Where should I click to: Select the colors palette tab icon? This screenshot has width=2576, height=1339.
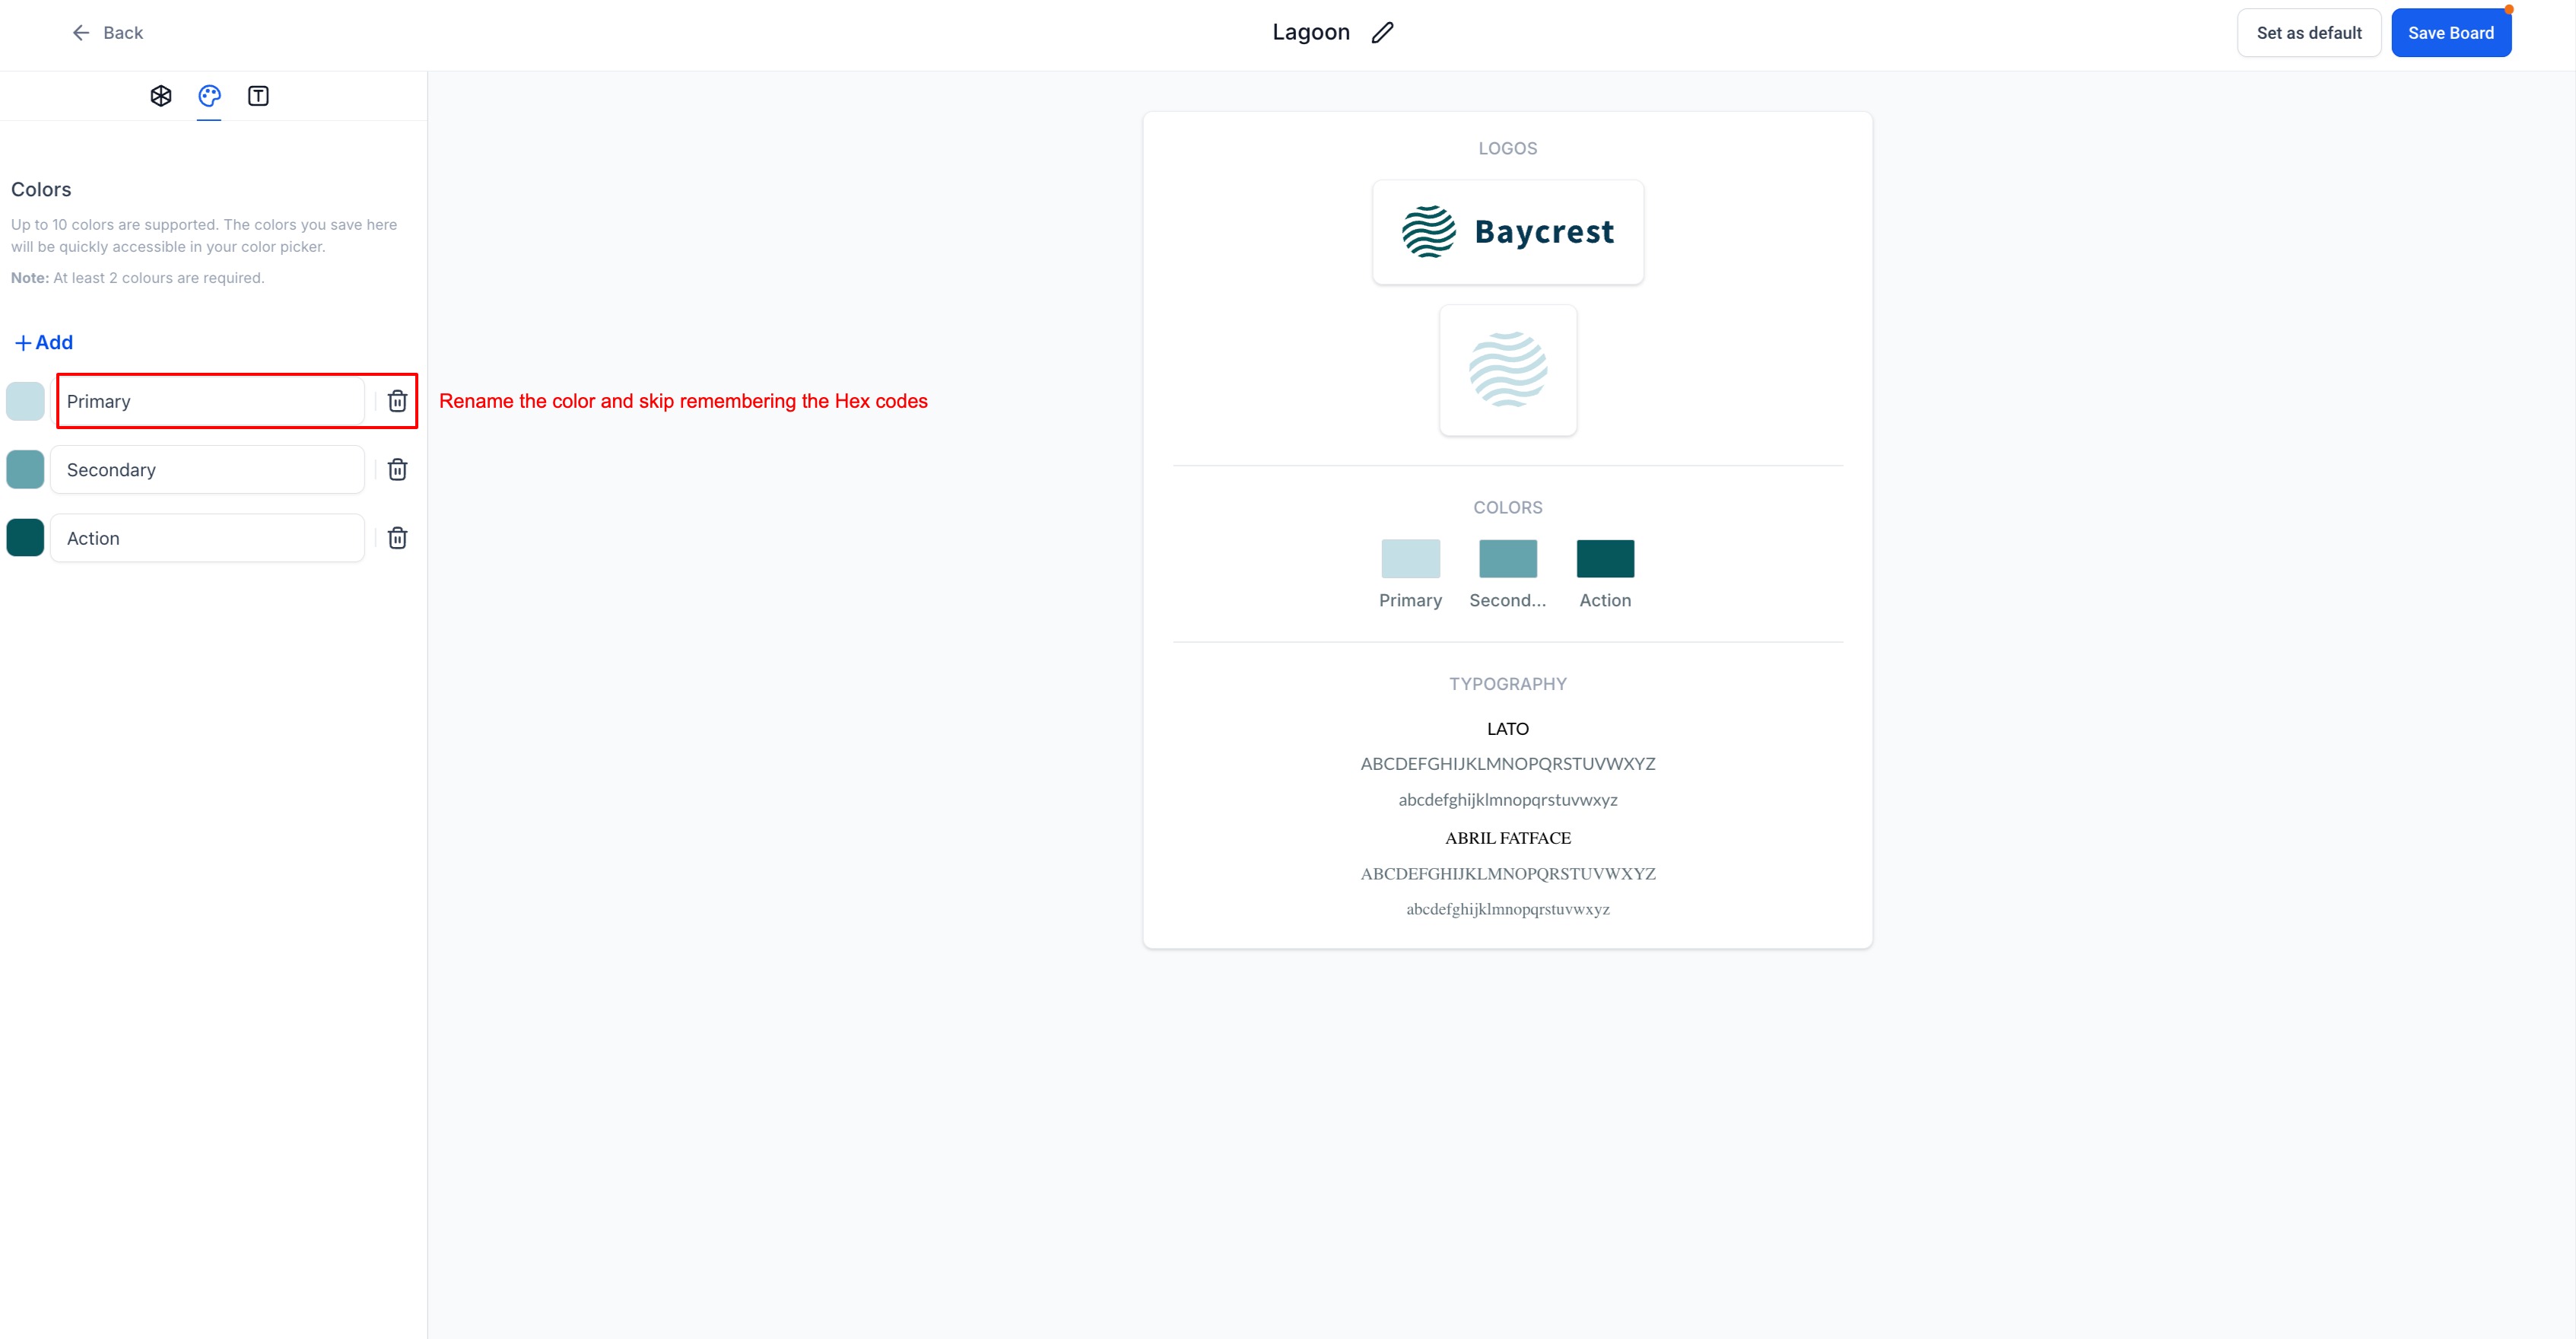tap(209, 96)
